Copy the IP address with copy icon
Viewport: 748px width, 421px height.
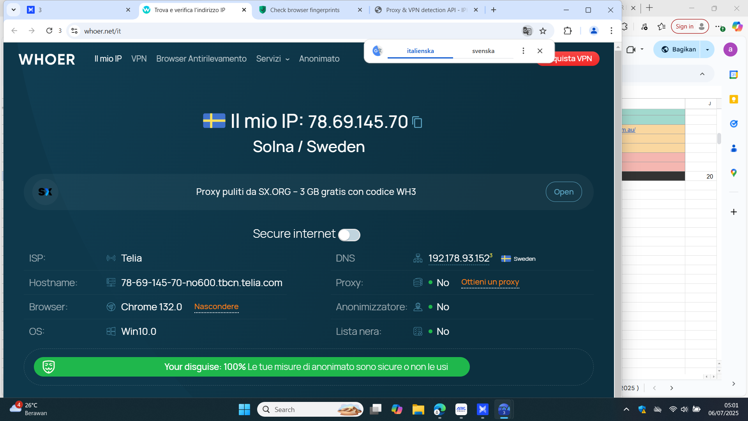417,122
